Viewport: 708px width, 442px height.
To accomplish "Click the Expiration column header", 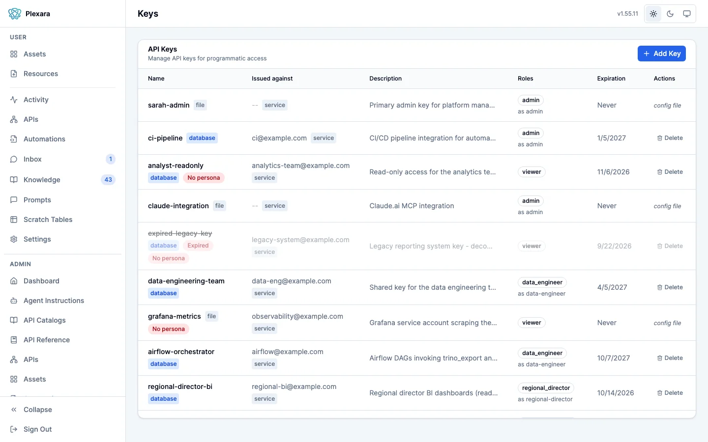I will (611, 79).
